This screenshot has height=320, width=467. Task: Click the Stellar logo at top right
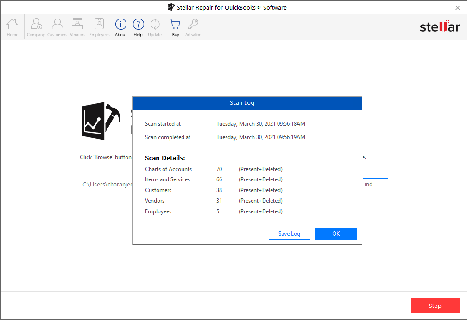[440, 26]
